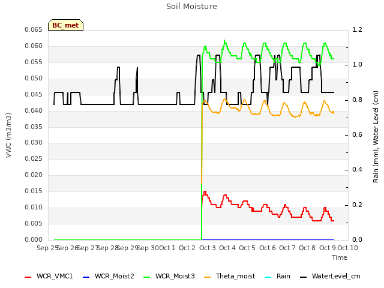The width and height of the screenshot is (384, 288).
Task: Click the 0.6 right axis value
Action: [358, 134]
